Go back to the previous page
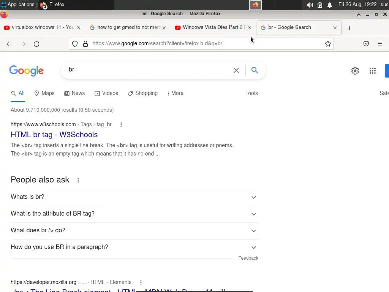 click(9, 44)
